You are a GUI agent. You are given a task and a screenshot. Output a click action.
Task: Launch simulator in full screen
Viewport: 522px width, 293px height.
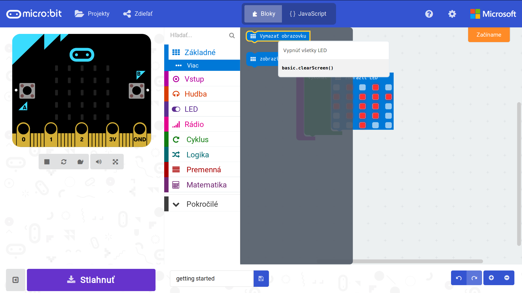tap(115, 162)
